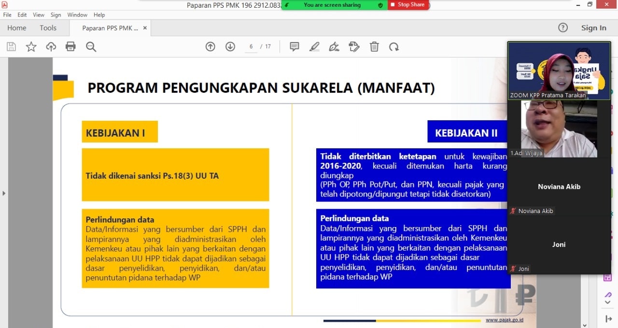Click the upload to cloud icon
Viewport: 618px width, 328px height.
(x=51, y=47)
